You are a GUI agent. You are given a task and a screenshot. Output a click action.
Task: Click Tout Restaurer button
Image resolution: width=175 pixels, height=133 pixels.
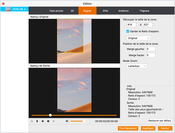coord(128,128)
